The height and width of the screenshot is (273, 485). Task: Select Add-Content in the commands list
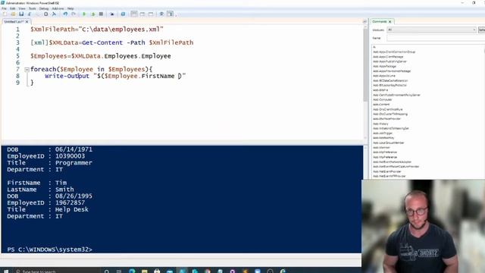click(381, 105)
